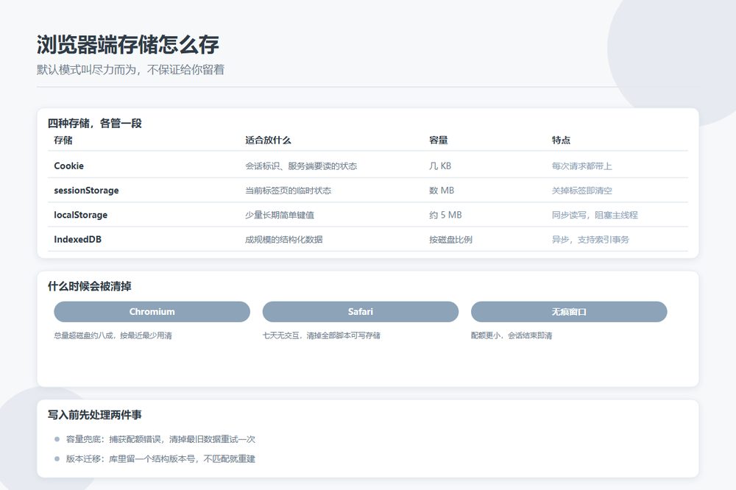Click the Chromium pill button

click(152, 312)
